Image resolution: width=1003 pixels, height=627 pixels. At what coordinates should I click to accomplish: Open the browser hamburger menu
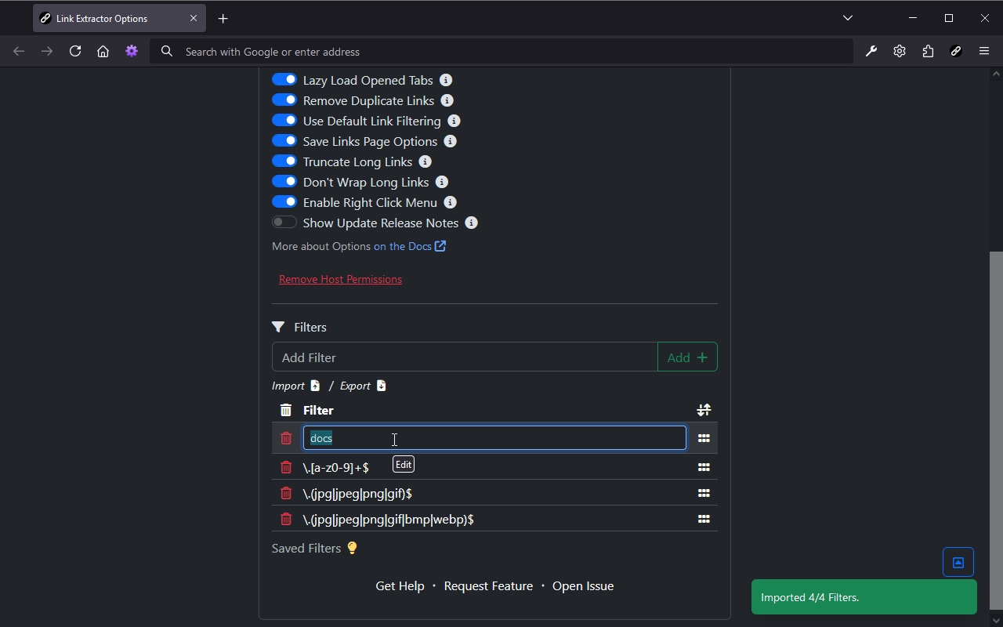[x=984, y=51]
